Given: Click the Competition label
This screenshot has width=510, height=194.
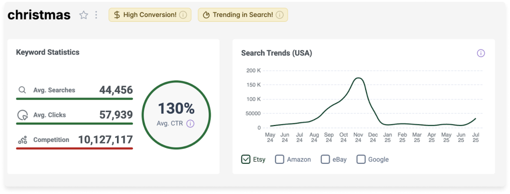Looking at the screenshot, I should pyautogui.click(x=51, y=140).
